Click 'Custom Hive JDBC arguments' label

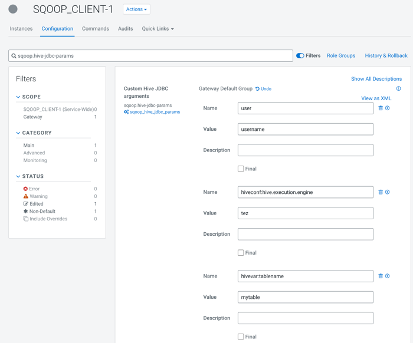tap(146, 93)
